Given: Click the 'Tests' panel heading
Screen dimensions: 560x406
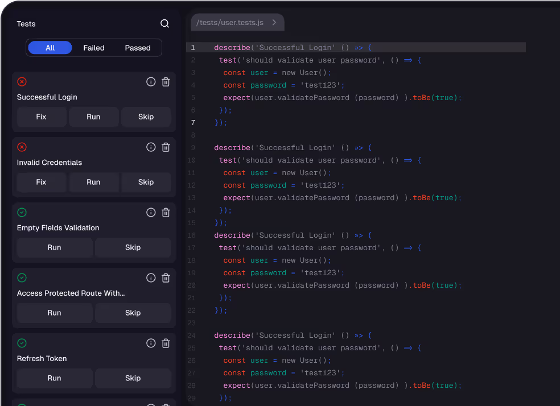Looking at the screenshot, I should coord(26,23).
